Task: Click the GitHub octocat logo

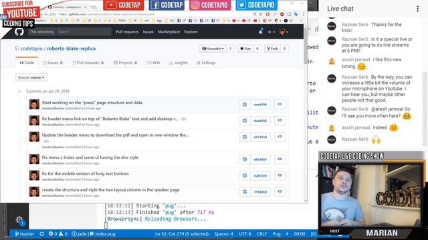Action: click(x=19, y=32)
